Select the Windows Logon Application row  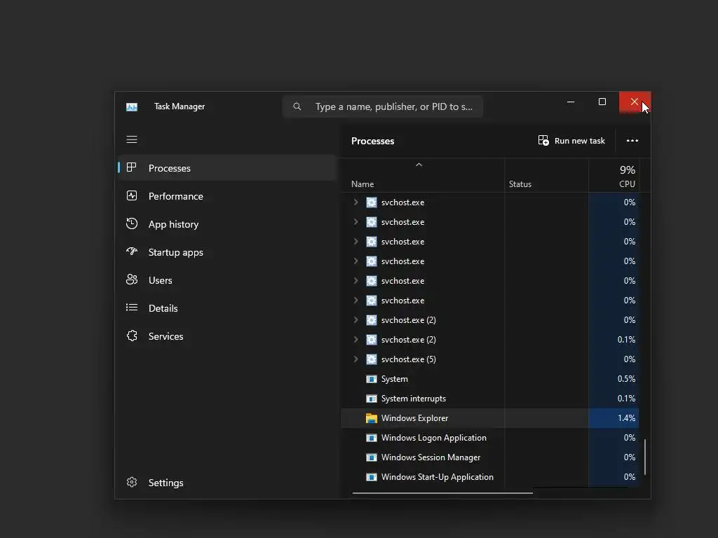(x=490, y=438)
